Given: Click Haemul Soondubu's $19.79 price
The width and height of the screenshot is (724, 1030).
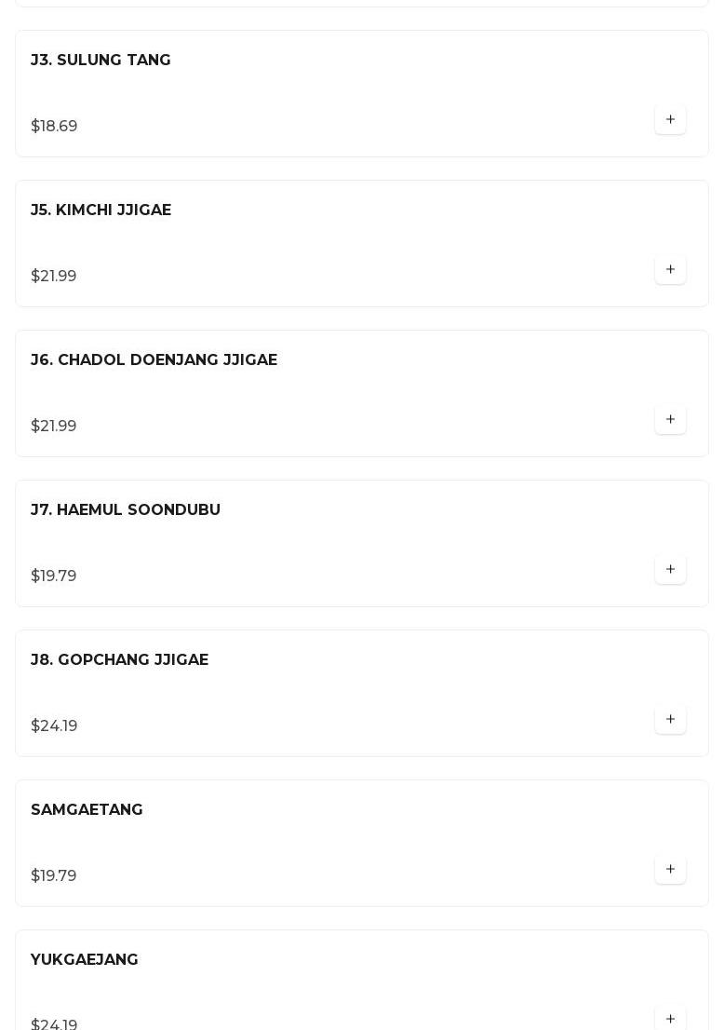Looking at the screenshot, I should click(x=54, y=576).
